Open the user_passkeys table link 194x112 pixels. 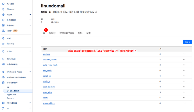(49, 87)
